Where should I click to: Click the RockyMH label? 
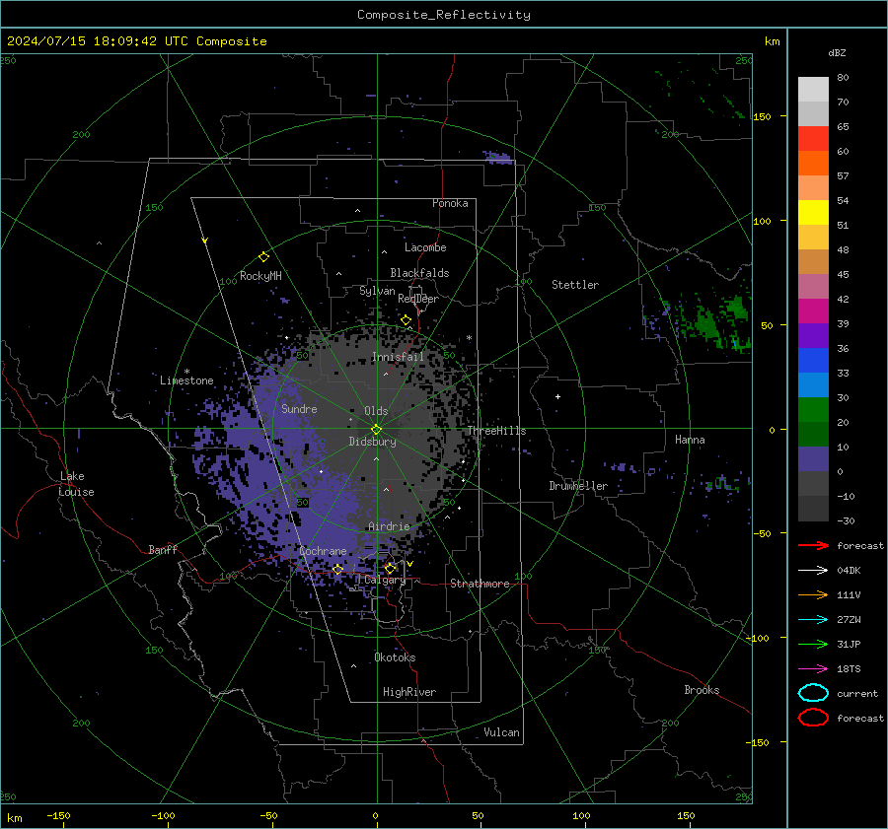tap(260, 276)
